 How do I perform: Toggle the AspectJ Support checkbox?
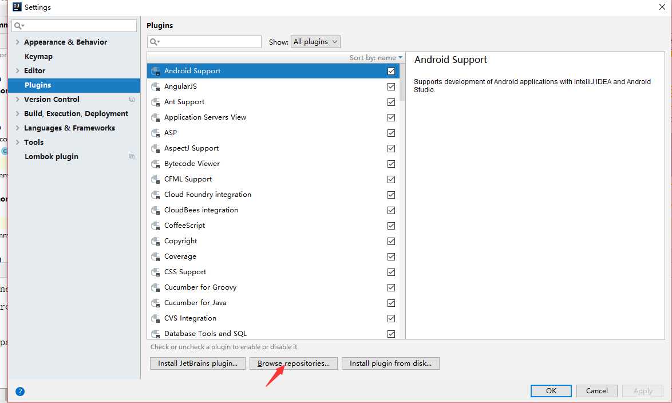coord(392,148)
